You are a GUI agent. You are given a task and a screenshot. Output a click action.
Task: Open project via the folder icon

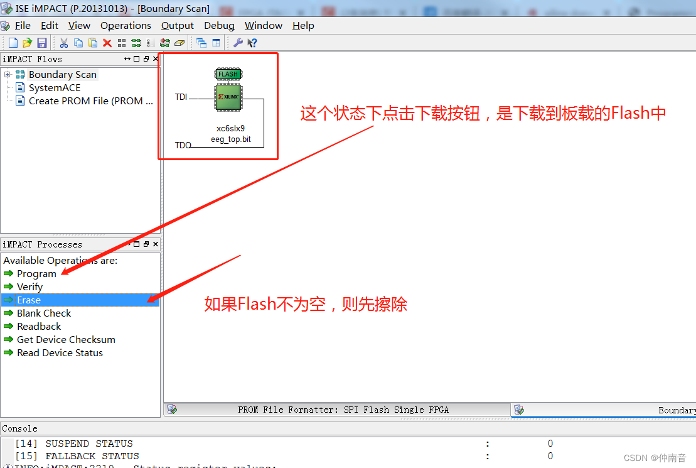tap(27, 43)
